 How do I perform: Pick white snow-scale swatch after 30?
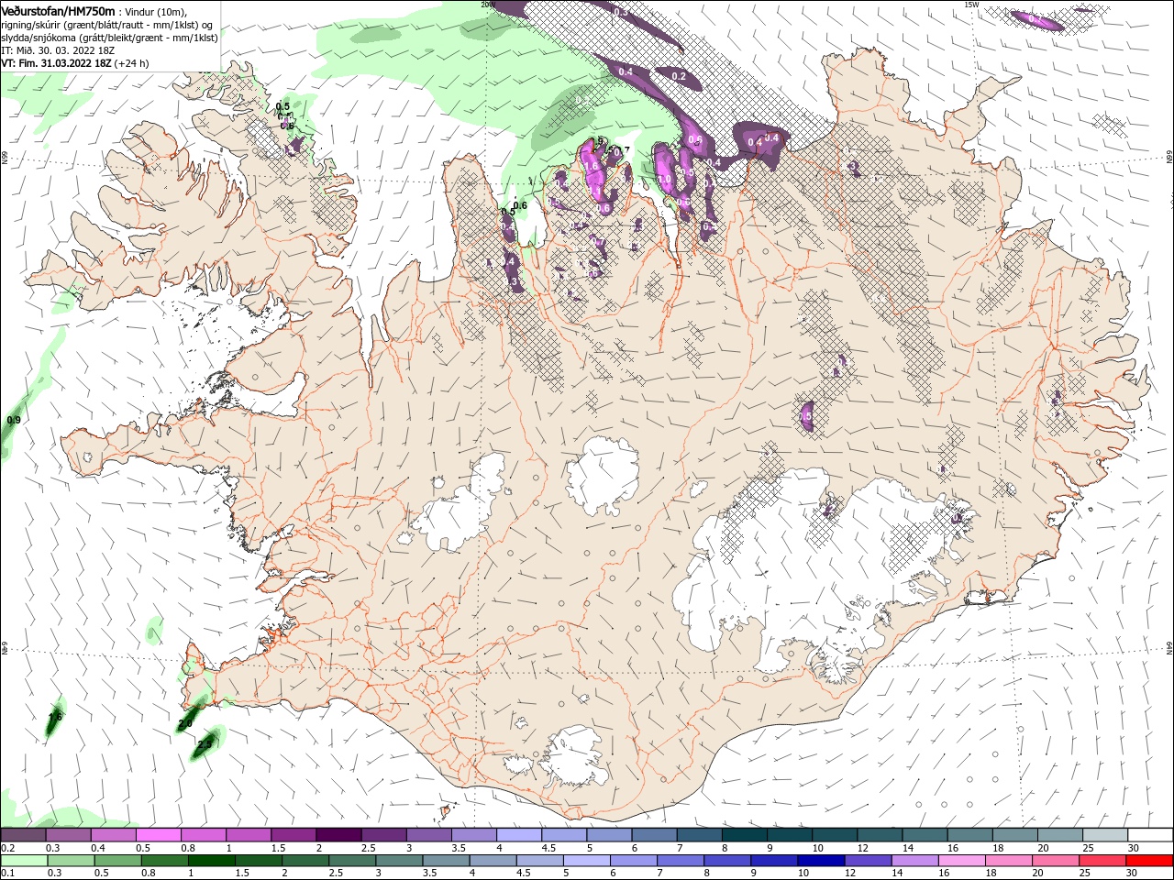pos(1151,835)
